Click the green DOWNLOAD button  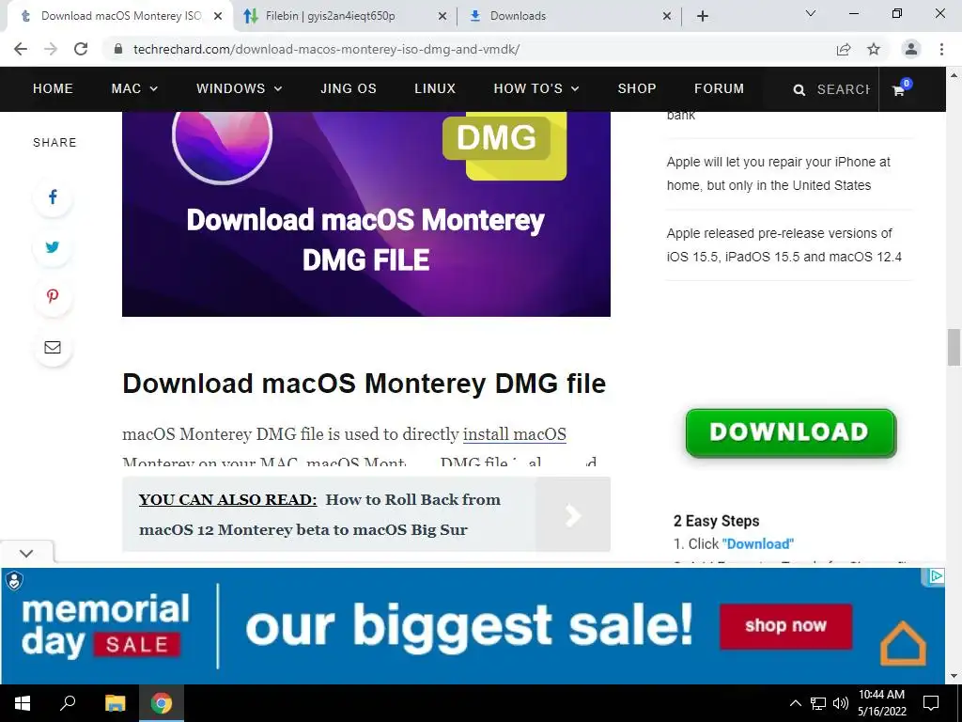[x=791, y=432]
